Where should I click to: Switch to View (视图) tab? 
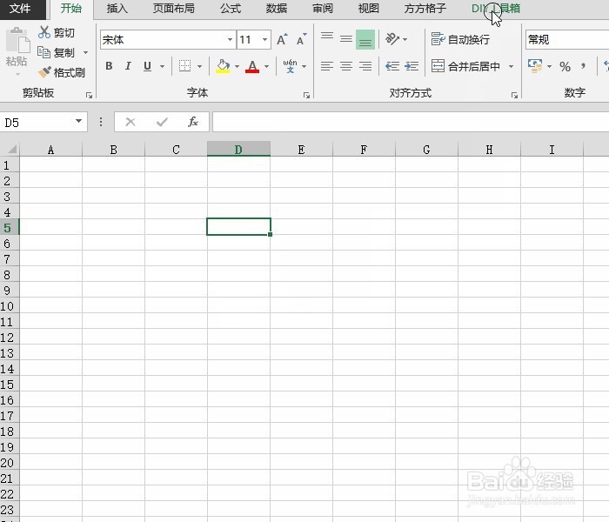coord(369,9)
